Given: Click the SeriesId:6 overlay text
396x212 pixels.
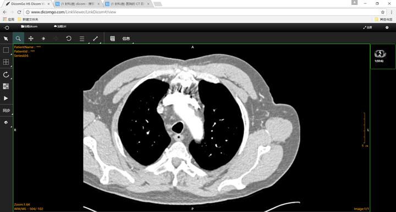Looking at the screenshot, I should tap(21, 55).
